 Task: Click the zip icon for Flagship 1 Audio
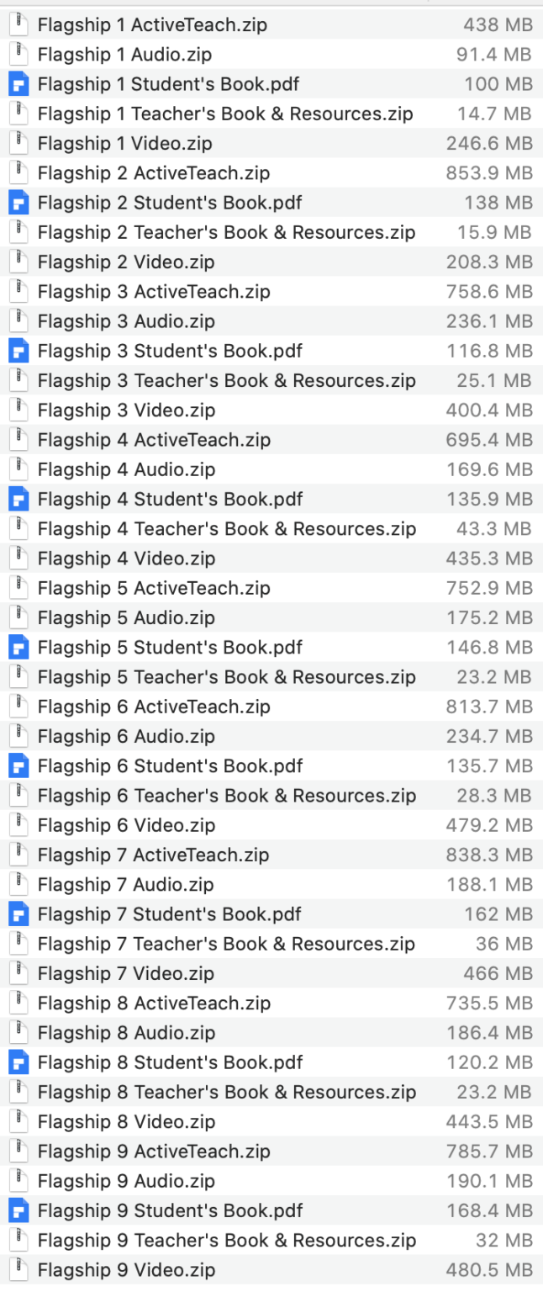pos(18,54)
